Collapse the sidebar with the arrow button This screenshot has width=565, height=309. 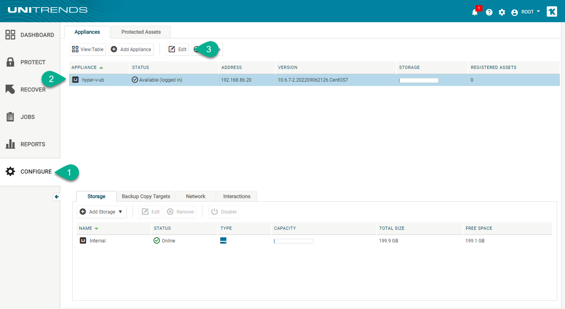pos(56,196)
